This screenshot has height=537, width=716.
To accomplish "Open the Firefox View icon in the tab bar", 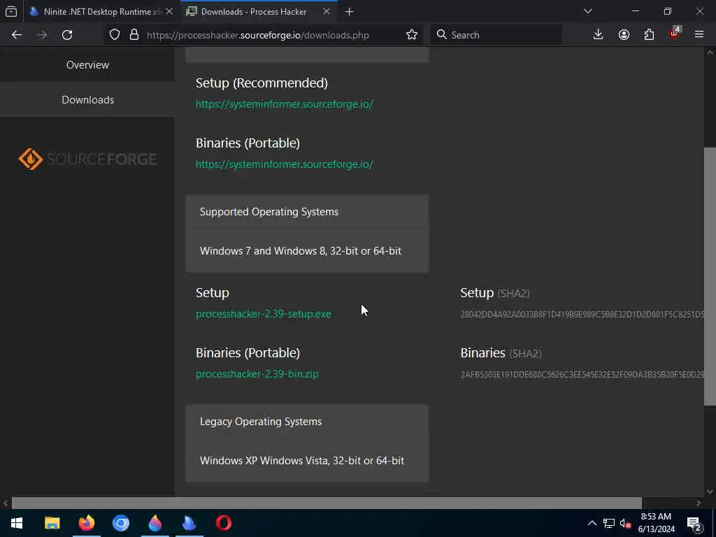I will (11, 12).
